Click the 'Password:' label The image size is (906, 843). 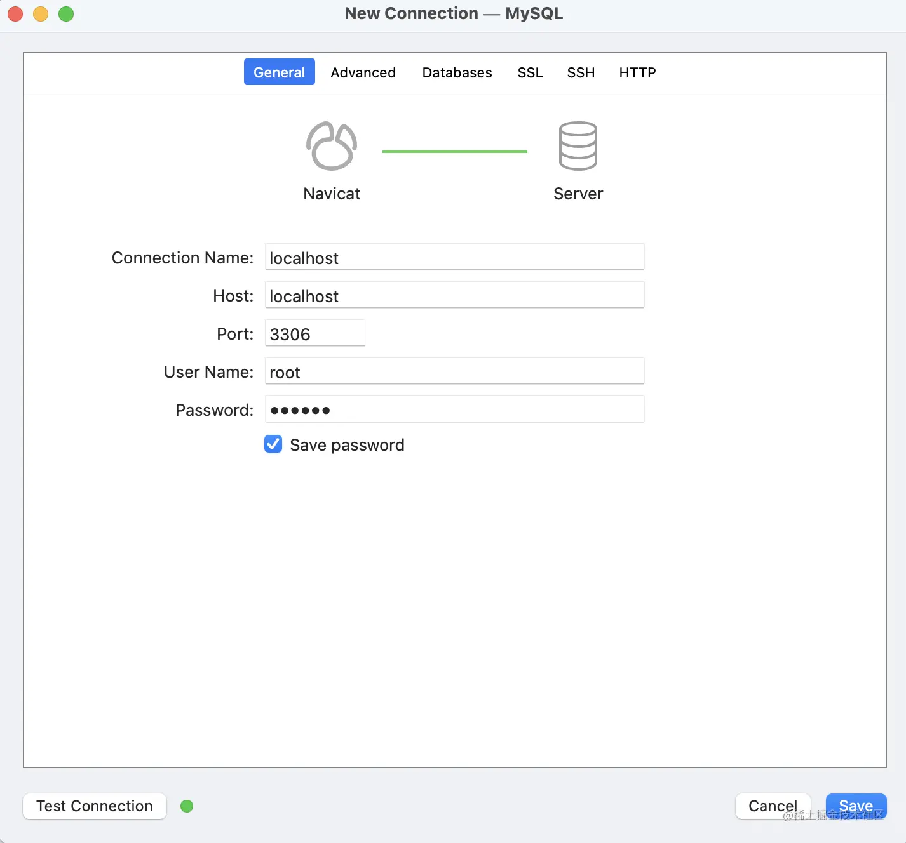click(x=215, y=410)
